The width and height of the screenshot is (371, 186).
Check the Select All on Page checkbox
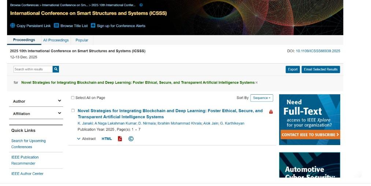[73, 98]
